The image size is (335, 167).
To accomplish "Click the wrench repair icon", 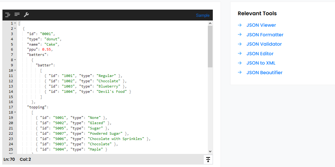I will coord(26,15).
